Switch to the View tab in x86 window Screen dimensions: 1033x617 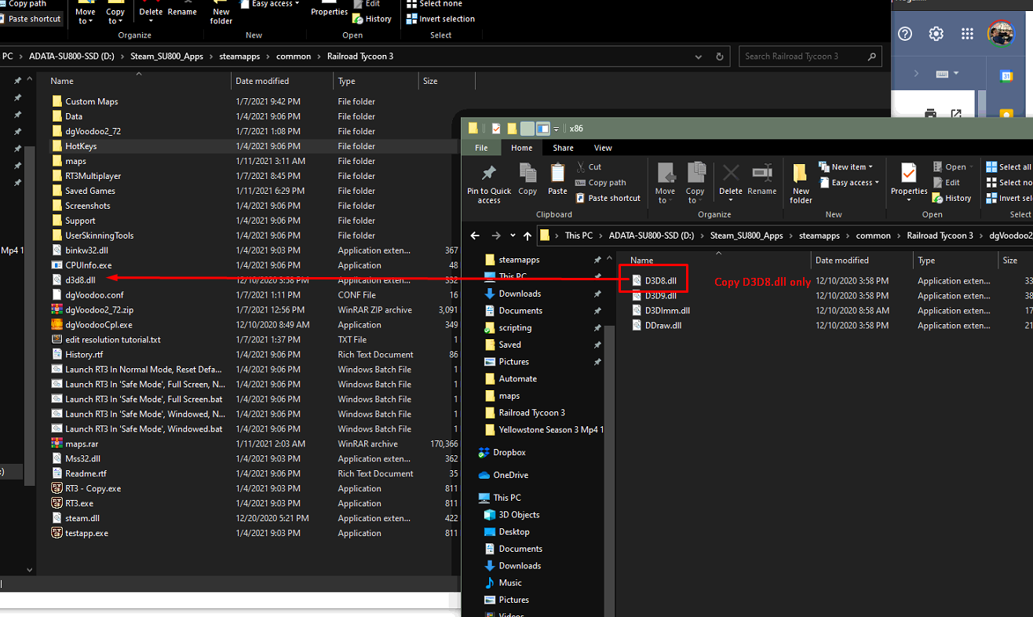pyautogui.click(x=603, y=148)
